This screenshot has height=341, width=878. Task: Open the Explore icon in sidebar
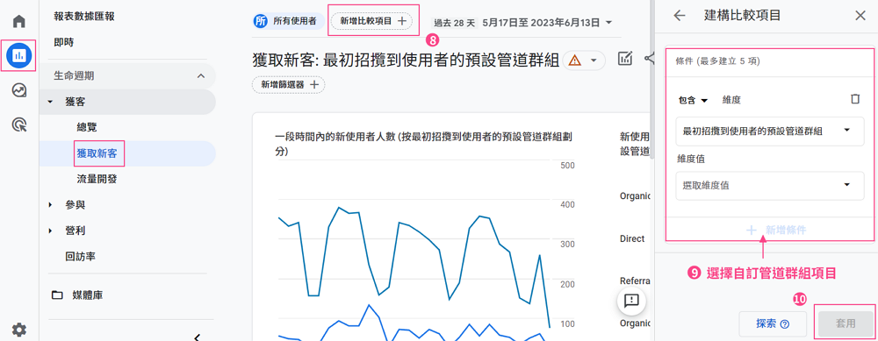coord(19,90)
